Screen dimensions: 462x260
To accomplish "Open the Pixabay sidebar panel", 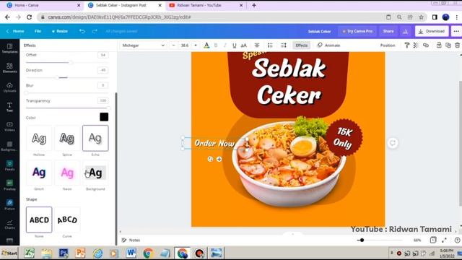I will pos(9,185).
